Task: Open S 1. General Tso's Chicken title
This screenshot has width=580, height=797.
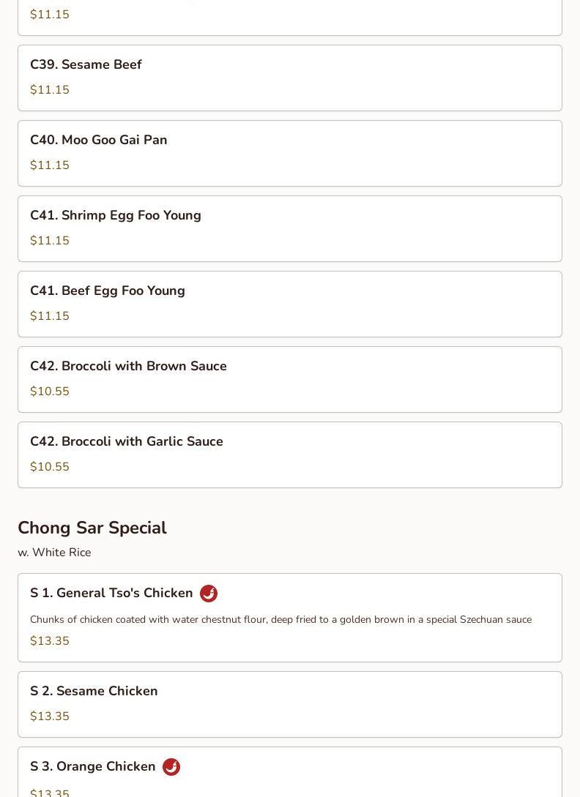Action: [x=111, y=594]
